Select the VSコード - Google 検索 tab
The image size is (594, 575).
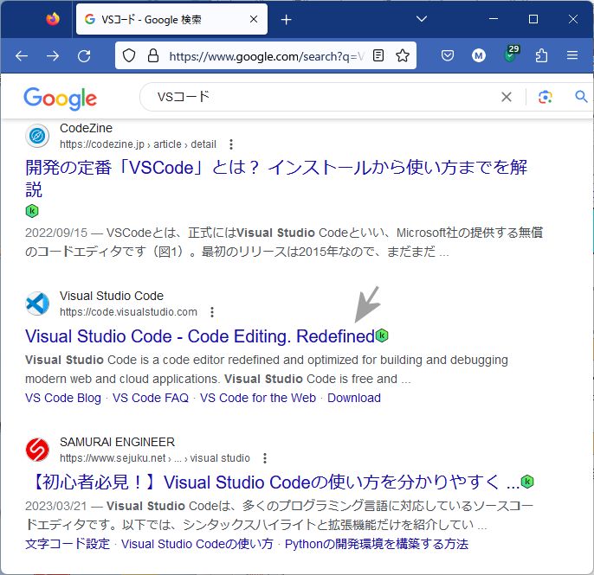tap(171, 19)
